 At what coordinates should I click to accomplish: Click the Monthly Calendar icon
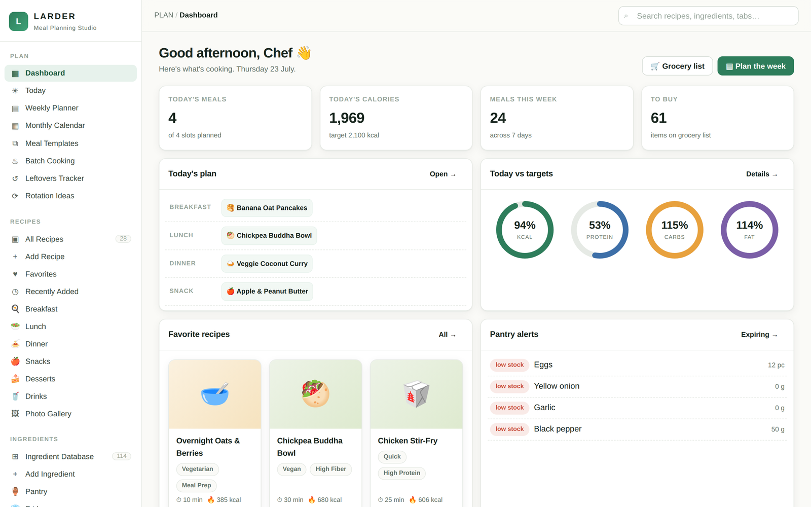pos(15,126)
